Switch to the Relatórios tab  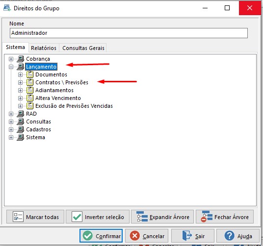coord(44,48)
